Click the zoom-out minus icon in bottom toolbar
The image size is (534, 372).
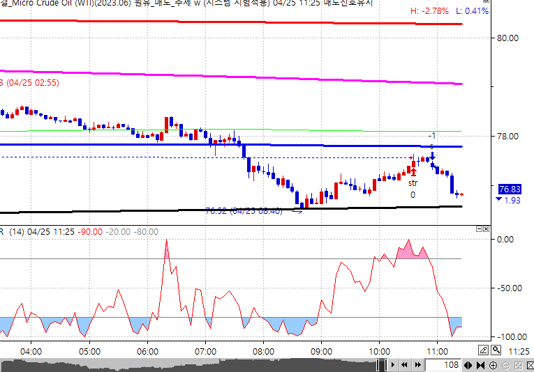point(504,365)
